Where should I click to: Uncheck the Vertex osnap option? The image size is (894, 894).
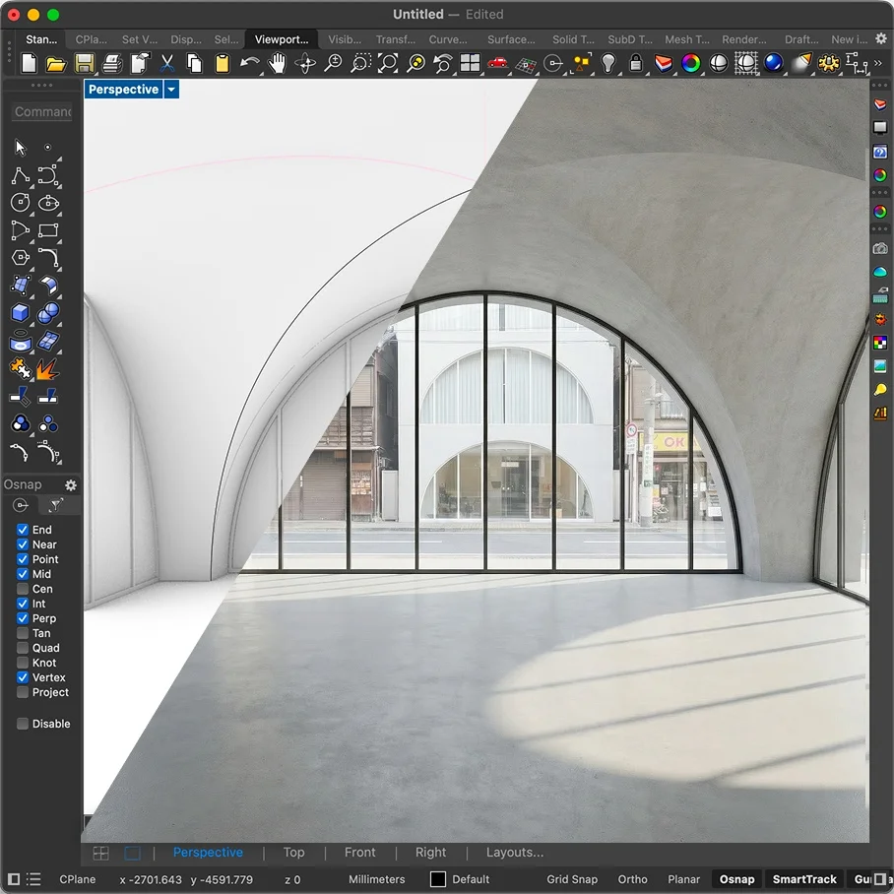click(x=23, y=677)
